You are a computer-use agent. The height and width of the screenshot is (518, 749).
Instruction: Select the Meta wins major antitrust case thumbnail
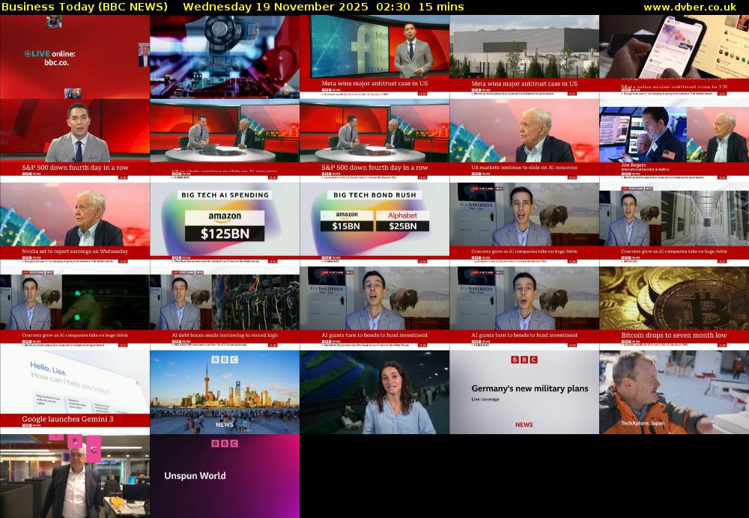(x=374, y=52)
